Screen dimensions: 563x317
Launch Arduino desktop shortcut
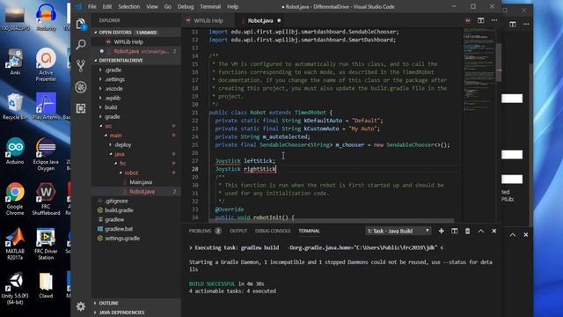tap(15, 151)
